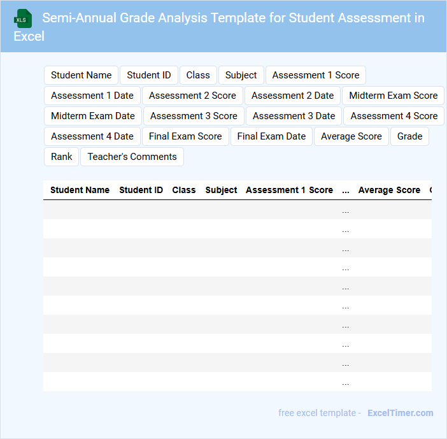
Task: Click the Average Score column header
Action: (389, 190)
